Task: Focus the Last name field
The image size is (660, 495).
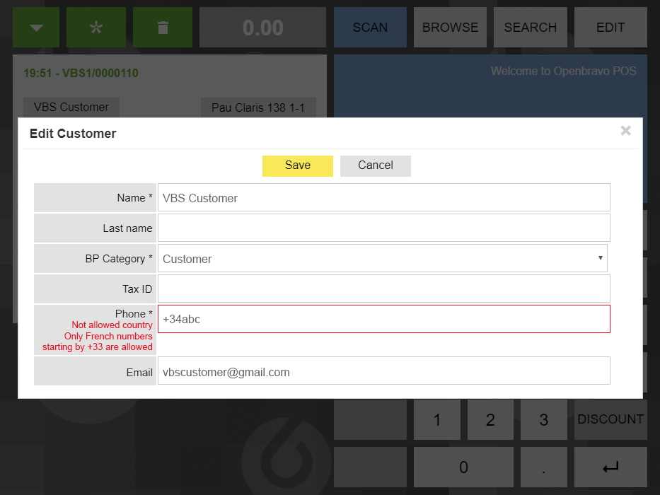Action: tap(383, 228)
